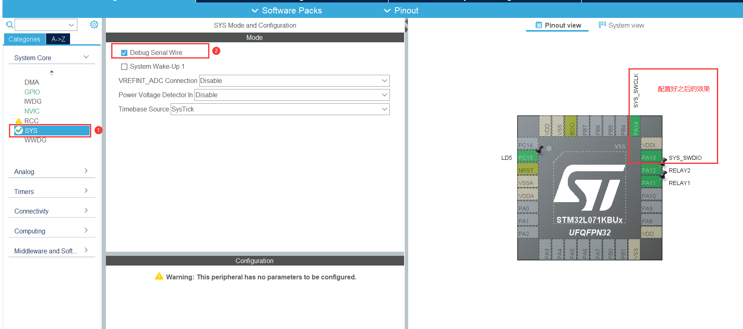This screenshot has height=329, width=743.
Task: Click pin PA8 on the chip
Action: [651, 221]
